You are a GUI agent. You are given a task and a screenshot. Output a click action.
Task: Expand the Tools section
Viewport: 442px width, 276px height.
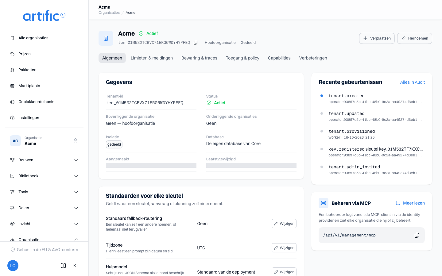tap(44, 192)
